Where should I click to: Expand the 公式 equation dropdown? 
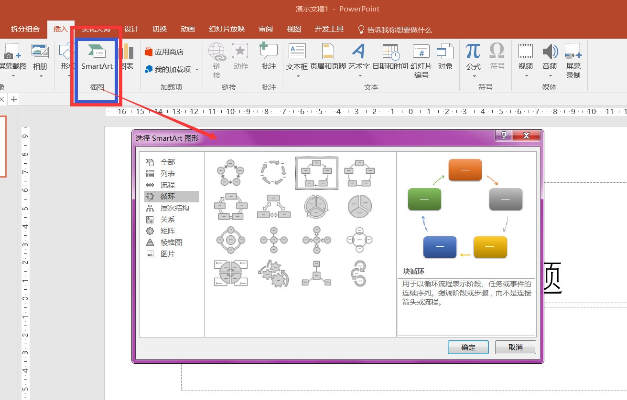[x=473, y=76]
